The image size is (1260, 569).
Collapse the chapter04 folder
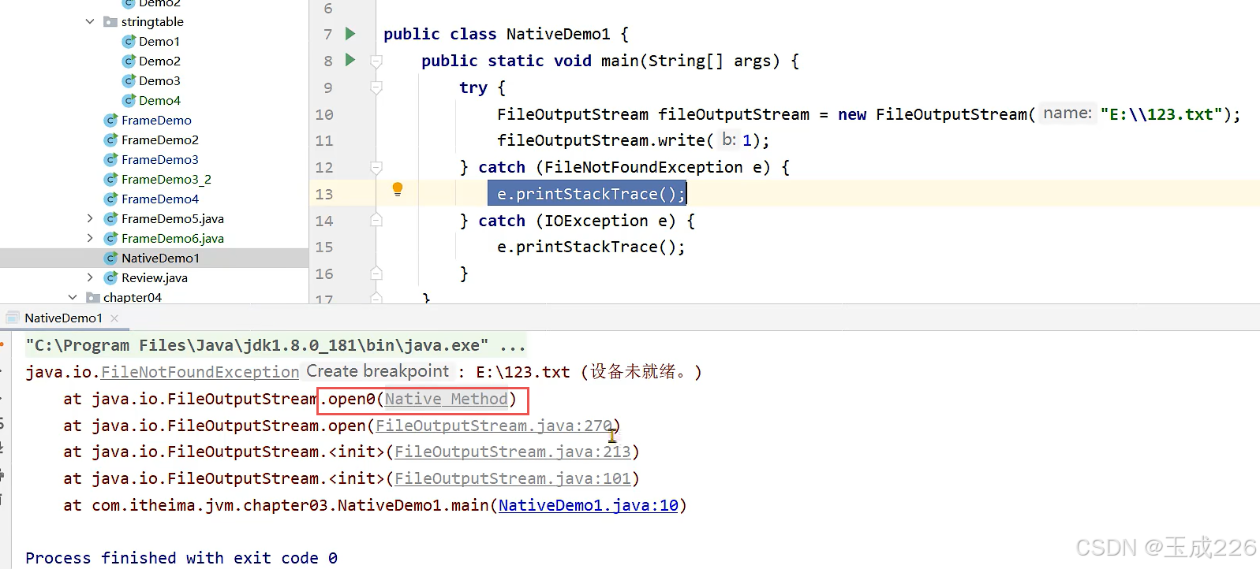(73, 297)
